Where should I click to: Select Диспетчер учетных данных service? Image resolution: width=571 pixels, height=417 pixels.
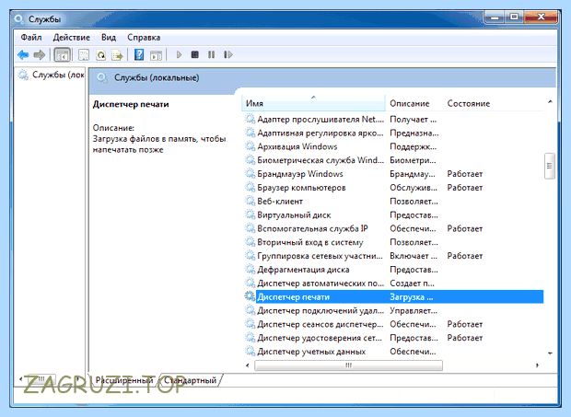[311, 352]
